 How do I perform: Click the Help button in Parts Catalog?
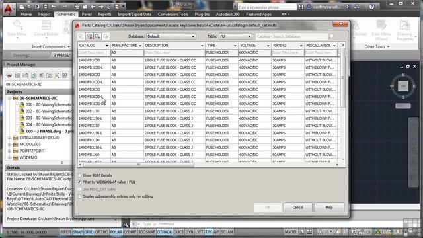point(329,208)
